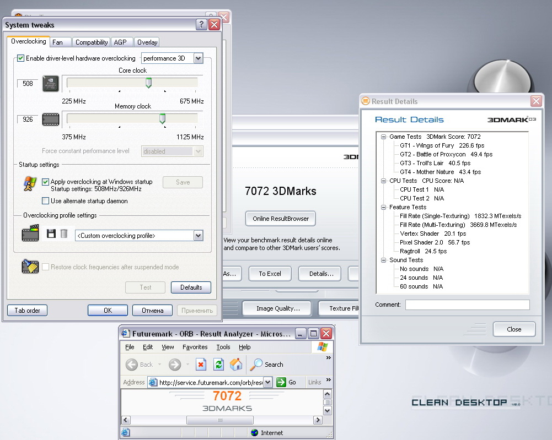Click the Tab order button
552x440 pixels.
[x=27, y=311]
